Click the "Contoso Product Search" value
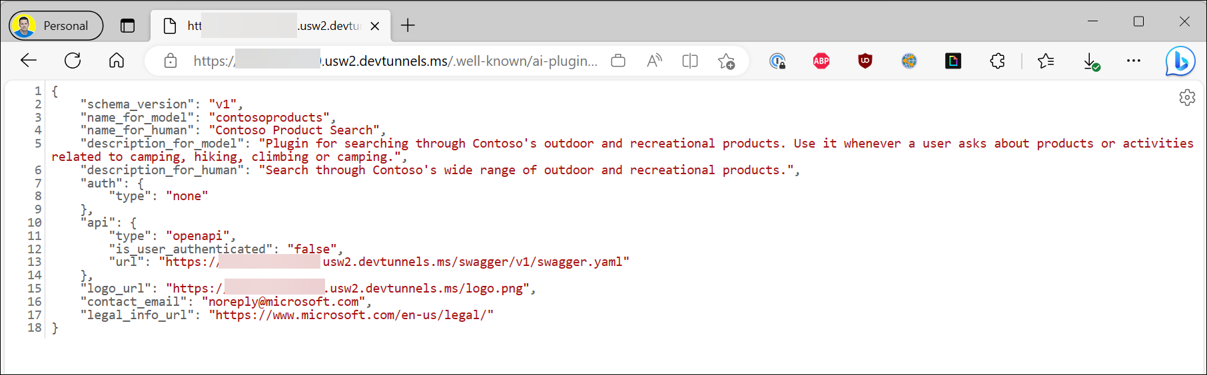The height and width of the screenshot is (375, 1207). coord(294,130)
